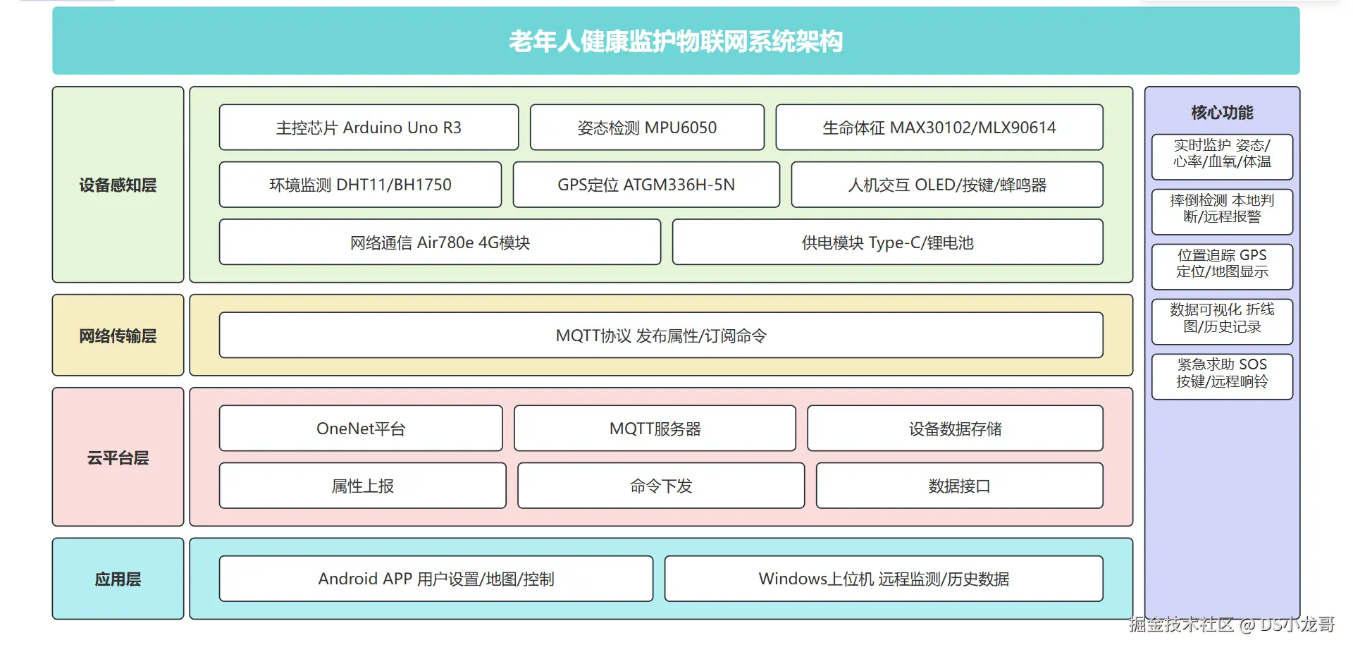Click the 命令下发 box
1353x652 pixels.
pos(661,486)
